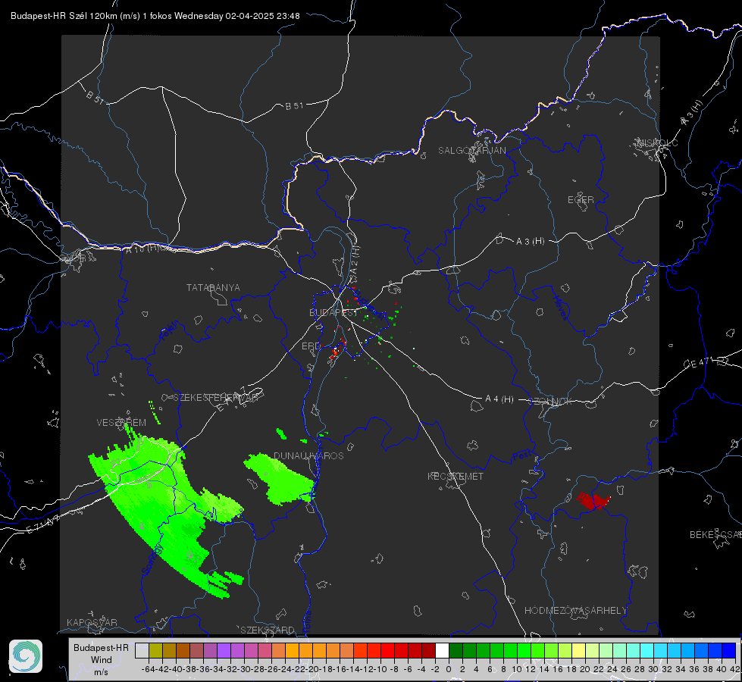Click the TATABÁNYA city label
Screen dimensions: 742x682
click(213, 288)
